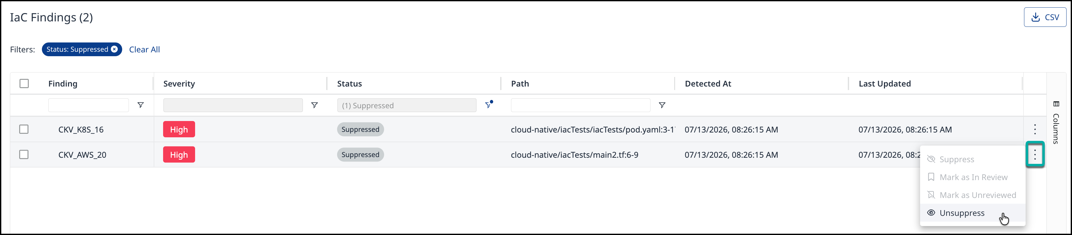The height and width of the screenshot is (235, 1072).
Task: Click the Clear All filters link
Action: point(145,49)
